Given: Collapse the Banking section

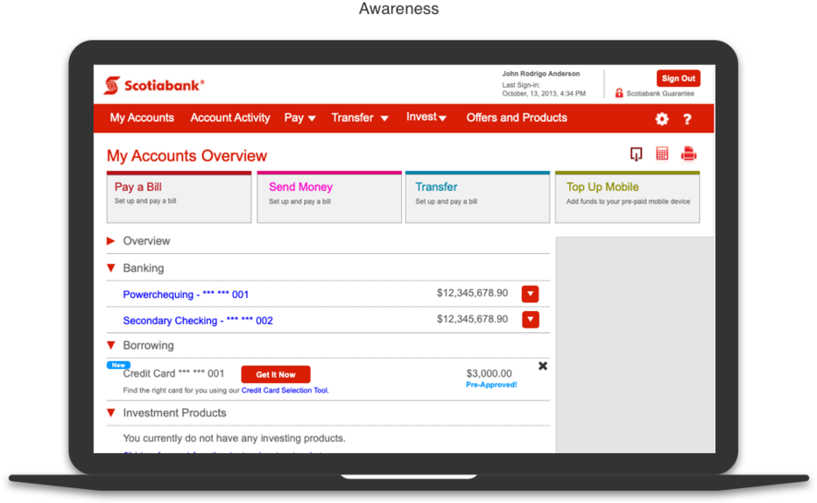Looking at the screenshot, I should pyautogui.click(x=111, y=268).
